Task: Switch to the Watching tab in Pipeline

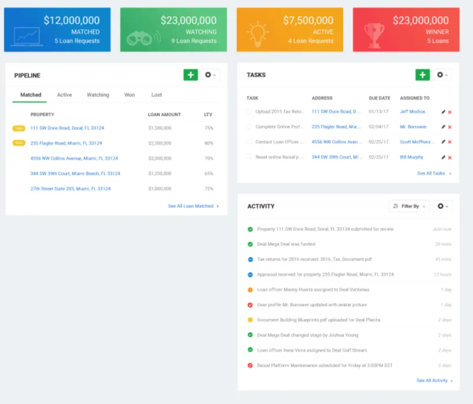Action: [98, 95]
